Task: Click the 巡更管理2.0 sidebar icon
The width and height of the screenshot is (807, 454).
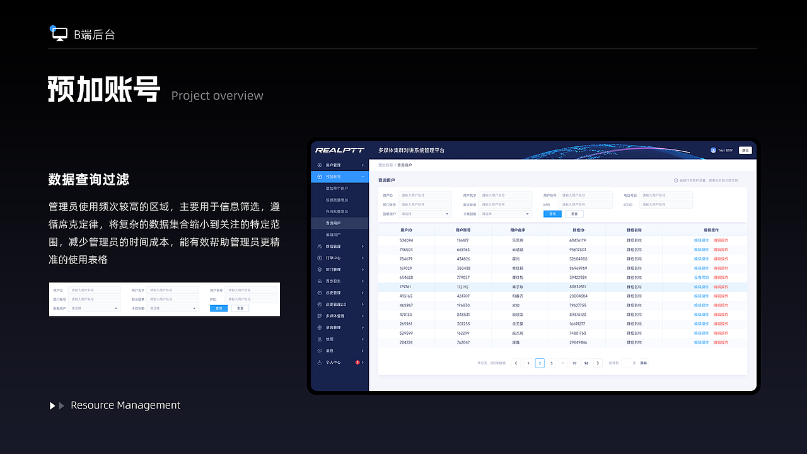Action: [320, 305]
